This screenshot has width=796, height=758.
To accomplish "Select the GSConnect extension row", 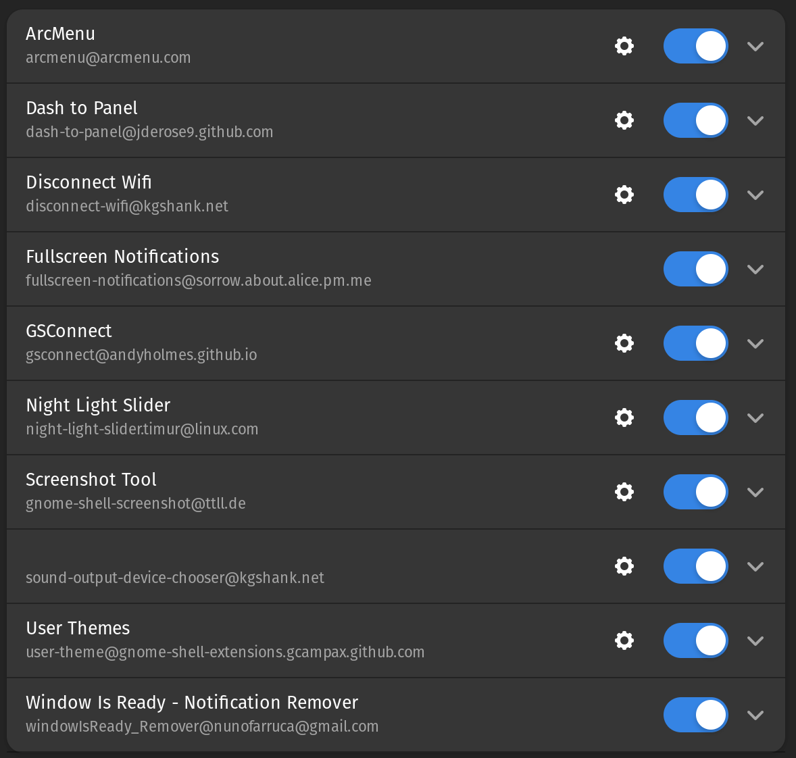I will point(270,343).
